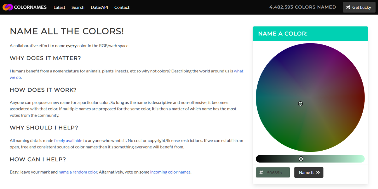The width and height of the screenshot is (378, 189).
Task: Click the colors named counter in the header
Action: click(303, 7)
